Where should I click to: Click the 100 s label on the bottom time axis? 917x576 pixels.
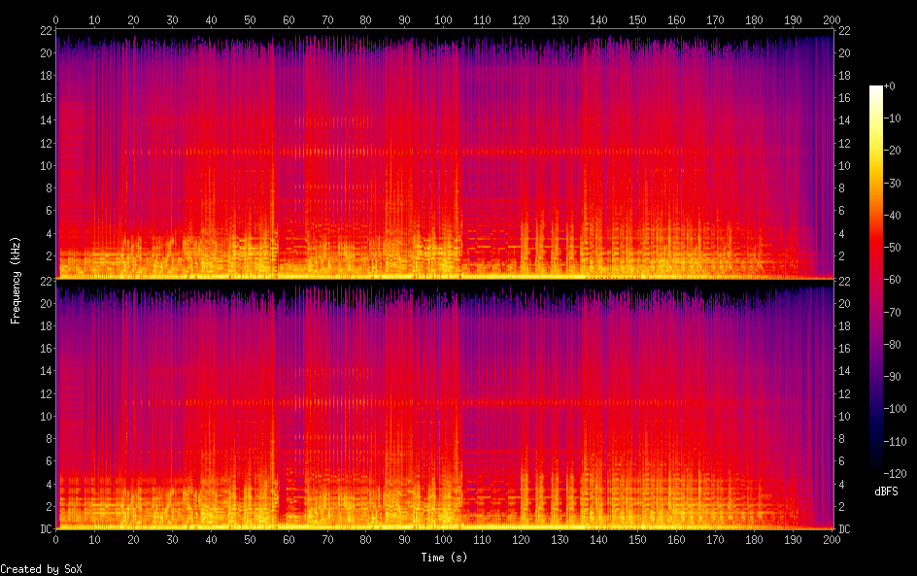pyautogui.click(x=443, y=539)
